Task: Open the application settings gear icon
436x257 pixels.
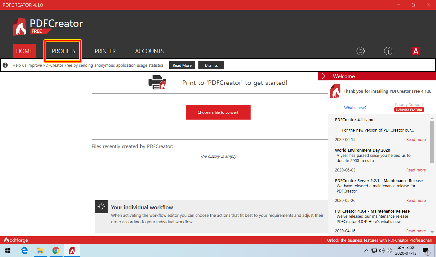Action: [360, 51]
